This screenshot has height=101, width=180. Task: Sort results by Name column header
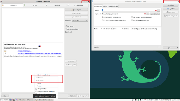[x=98, y=29]
